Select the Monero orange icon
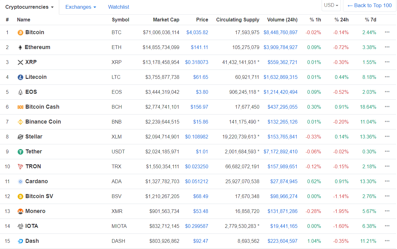Viewport: 397px width, 249px height. coord(20,211)
